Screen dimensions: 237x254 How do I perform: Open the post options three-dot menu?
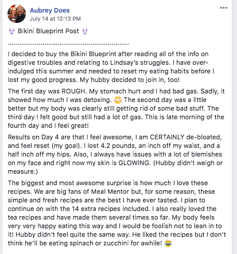pyautogui.click(x=223, y=8)
